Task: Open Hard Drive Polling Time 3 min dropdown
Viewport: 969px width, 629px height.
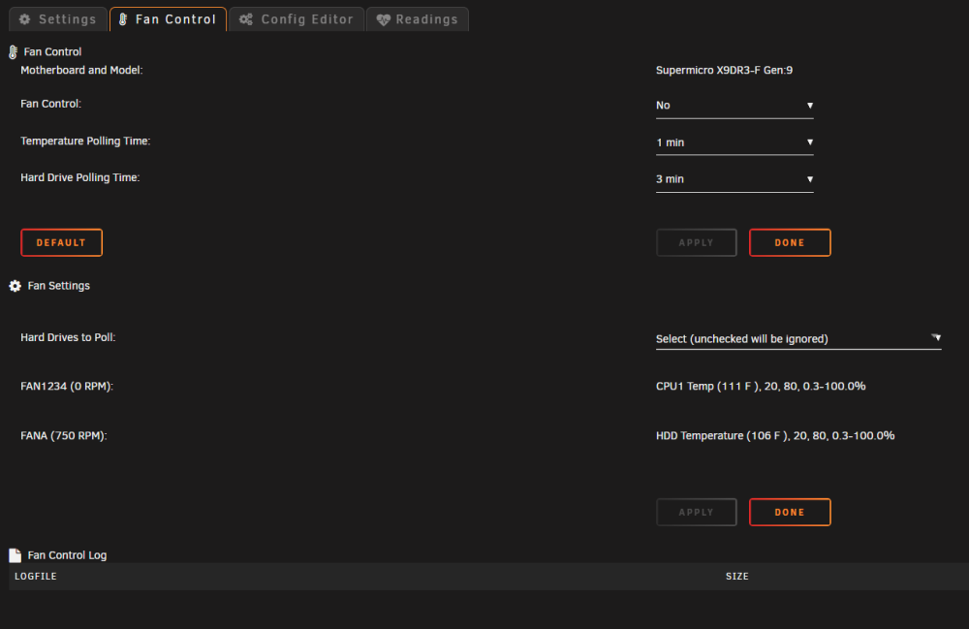Action: pyautogui.click(x=735, y=179)
